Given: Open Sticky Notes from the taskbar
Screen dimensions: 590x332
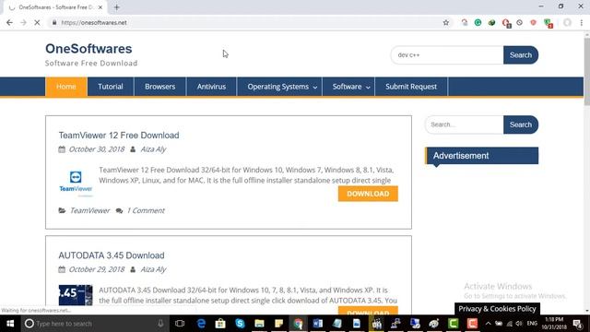Looking at the screenshot, I should tap(278, 324).
